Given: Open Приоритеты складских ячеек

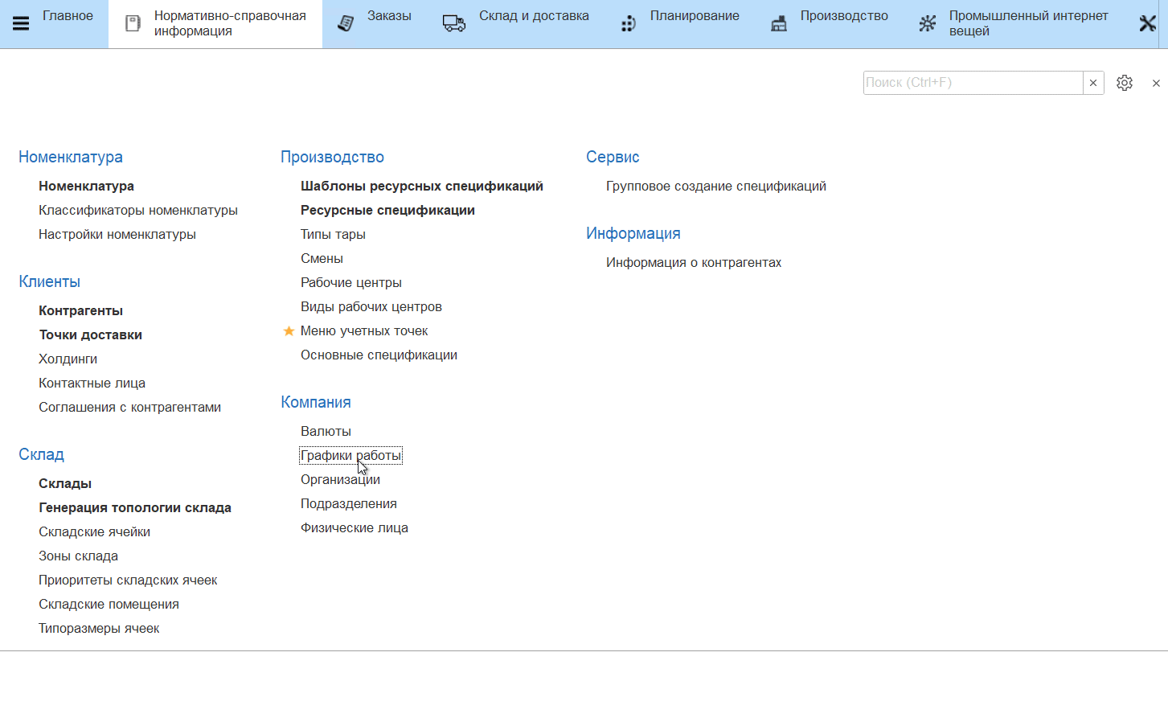Looking at the screenshot, I should click(128, 580).
